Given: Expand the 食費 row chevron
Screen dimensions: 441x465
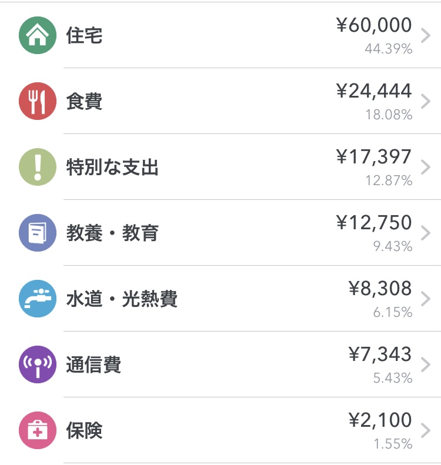Looking at the screenshot, I should click(x=426, y=101).
